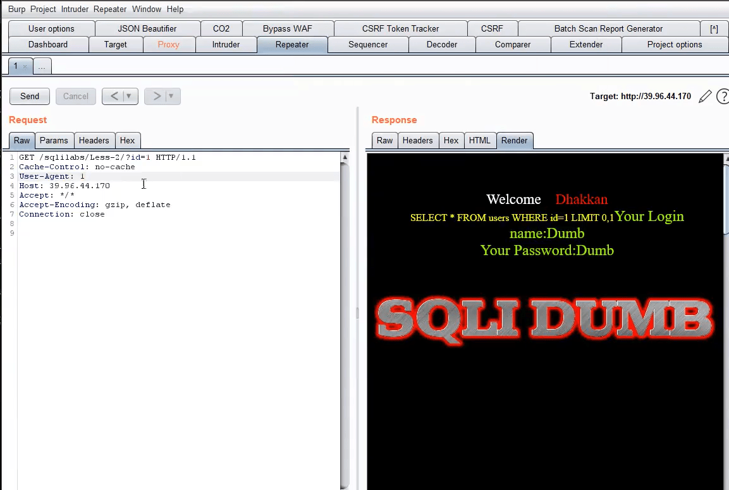The image size is (729, 490).
Task: Switch to the Bypass WAF tab
Action: point(287,28)
